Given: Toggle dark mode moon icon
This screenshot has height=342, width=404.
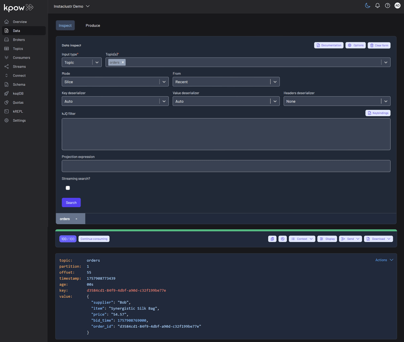Looking at the screenshot, I should point(367,6).
